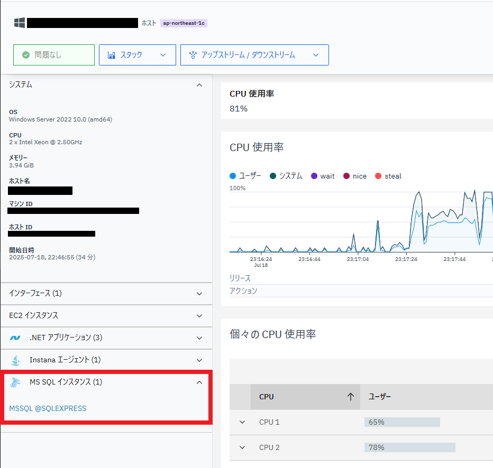Screen dimensions: 493x468
Task: Open アップストリーム / ダウンストリーム dropdown
Action: (x=254, y=55)
